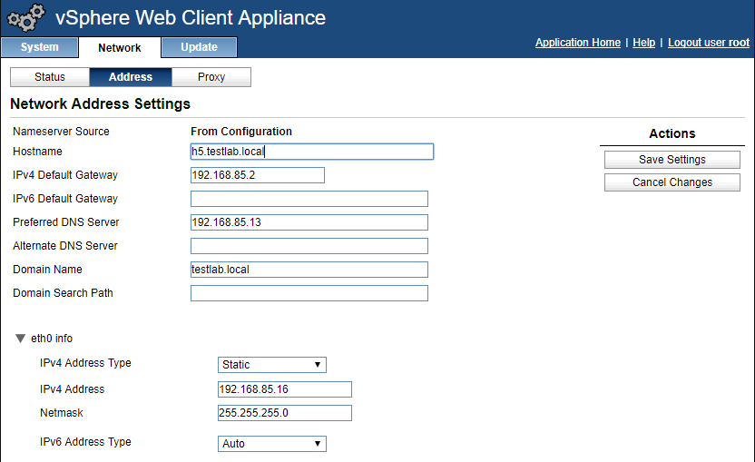755x462 pixels.
Task: Click the Preferred DNS Server field
Action: [309, 222]
